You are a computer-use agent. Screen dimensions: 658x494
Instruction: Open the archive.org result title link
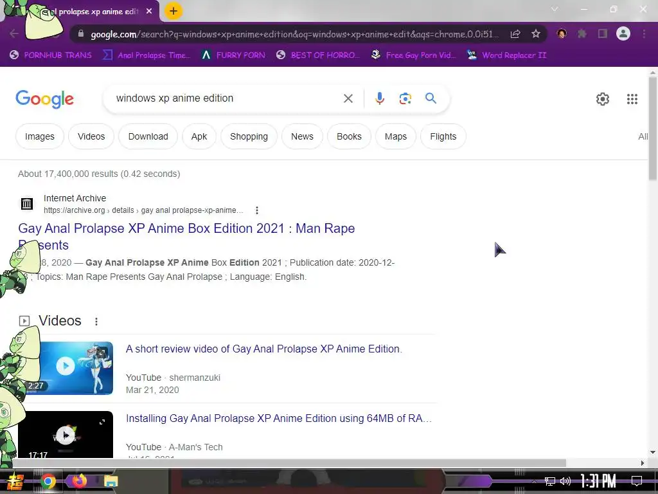tap(186, 237)
